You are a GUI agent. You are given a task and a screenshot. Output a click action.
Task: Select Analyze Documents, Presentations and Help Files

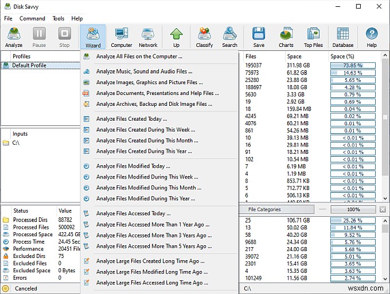tap(159, 93)
